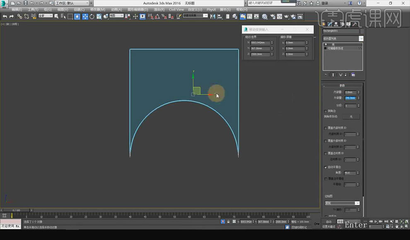410x240 pixels.
Task: Activate the Select and Rotate tool
Action: tap(92, 17)
